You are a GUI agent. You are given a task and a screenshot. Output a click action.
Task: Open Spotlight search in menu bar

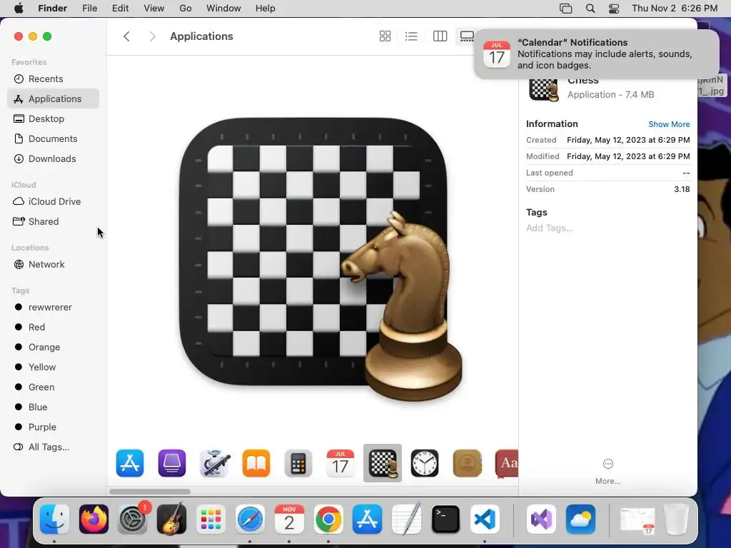point(590,9)
